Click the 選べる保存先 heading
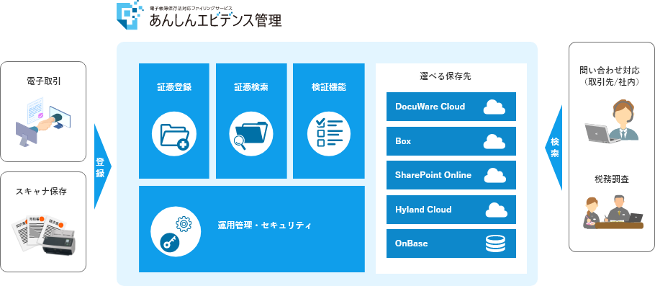This screenshot has height=286, width=655. [446, 76]
